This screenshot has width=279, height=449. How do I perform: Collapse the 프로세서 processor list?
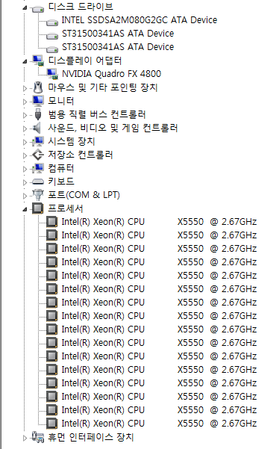point(25,209)
